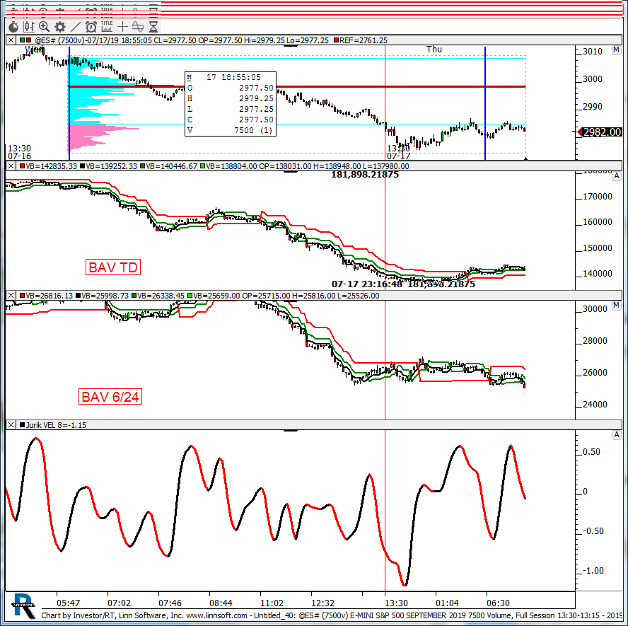Click the VB=25998.73 legend value

click(x=105, y=296)
